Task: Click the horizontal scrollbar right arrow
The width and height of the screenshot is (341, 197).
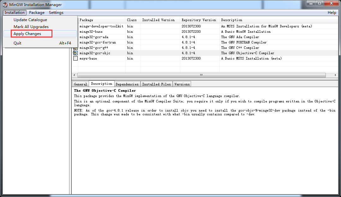Action: [335, 75]
